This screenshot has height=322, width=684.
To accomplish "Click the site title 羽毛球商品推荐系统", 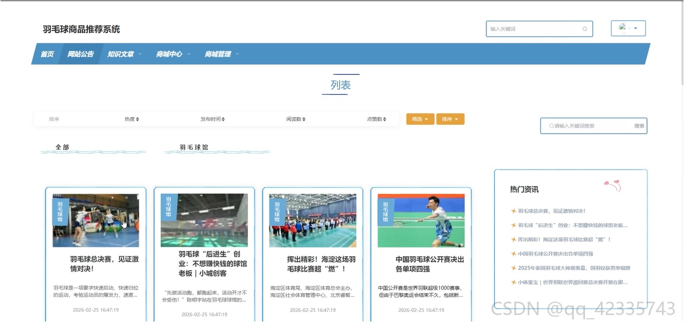I will click(81, 29).
